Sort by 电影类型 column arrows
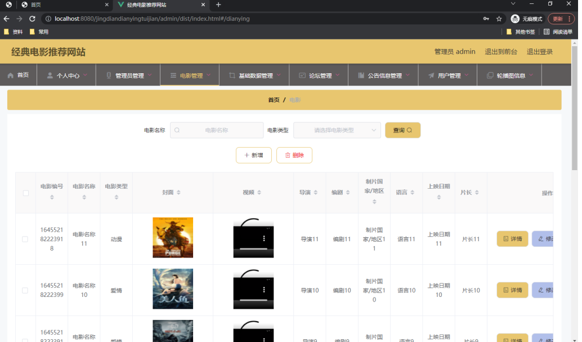Viewport: 582px width, 342px height. pyautogui.click(x=117, y=197)
